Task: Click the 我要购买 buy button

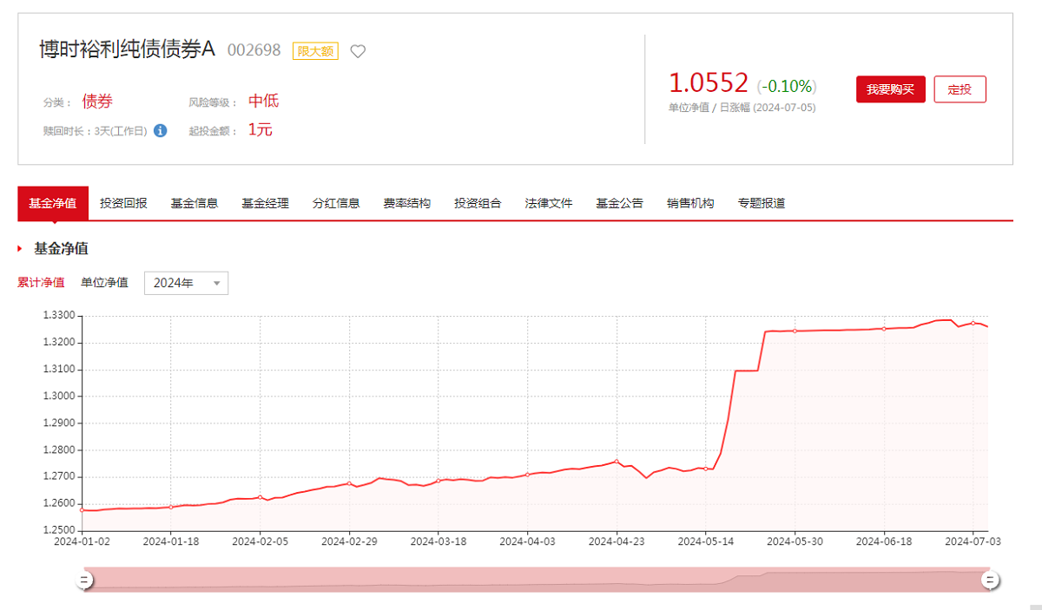Action: click(891, 89)
